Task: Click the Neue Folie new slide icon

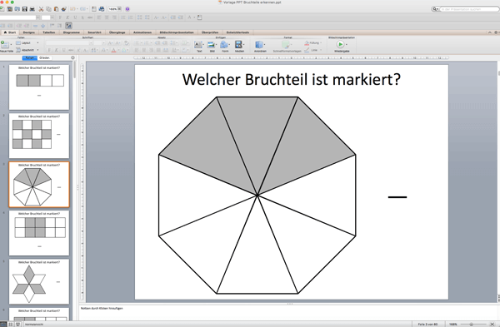Action: coord(5,44)
